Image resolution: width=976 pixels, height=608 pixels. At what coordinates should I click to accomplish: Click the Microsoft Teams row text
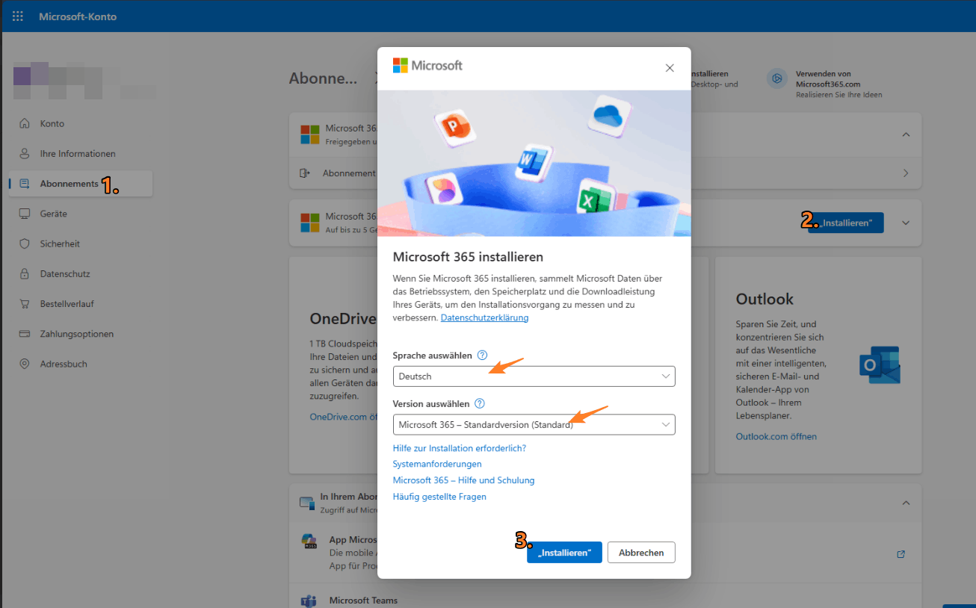click(x=363, y=601)
